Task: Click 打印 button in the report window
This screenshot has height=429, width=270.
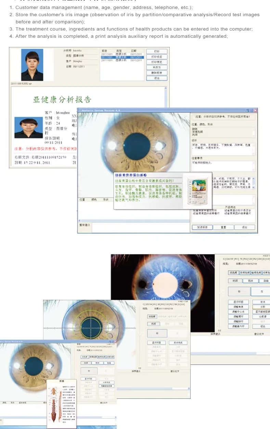Action: (157, 51)
